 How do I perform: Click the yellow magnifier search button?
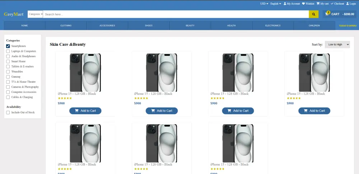(314, 14)
